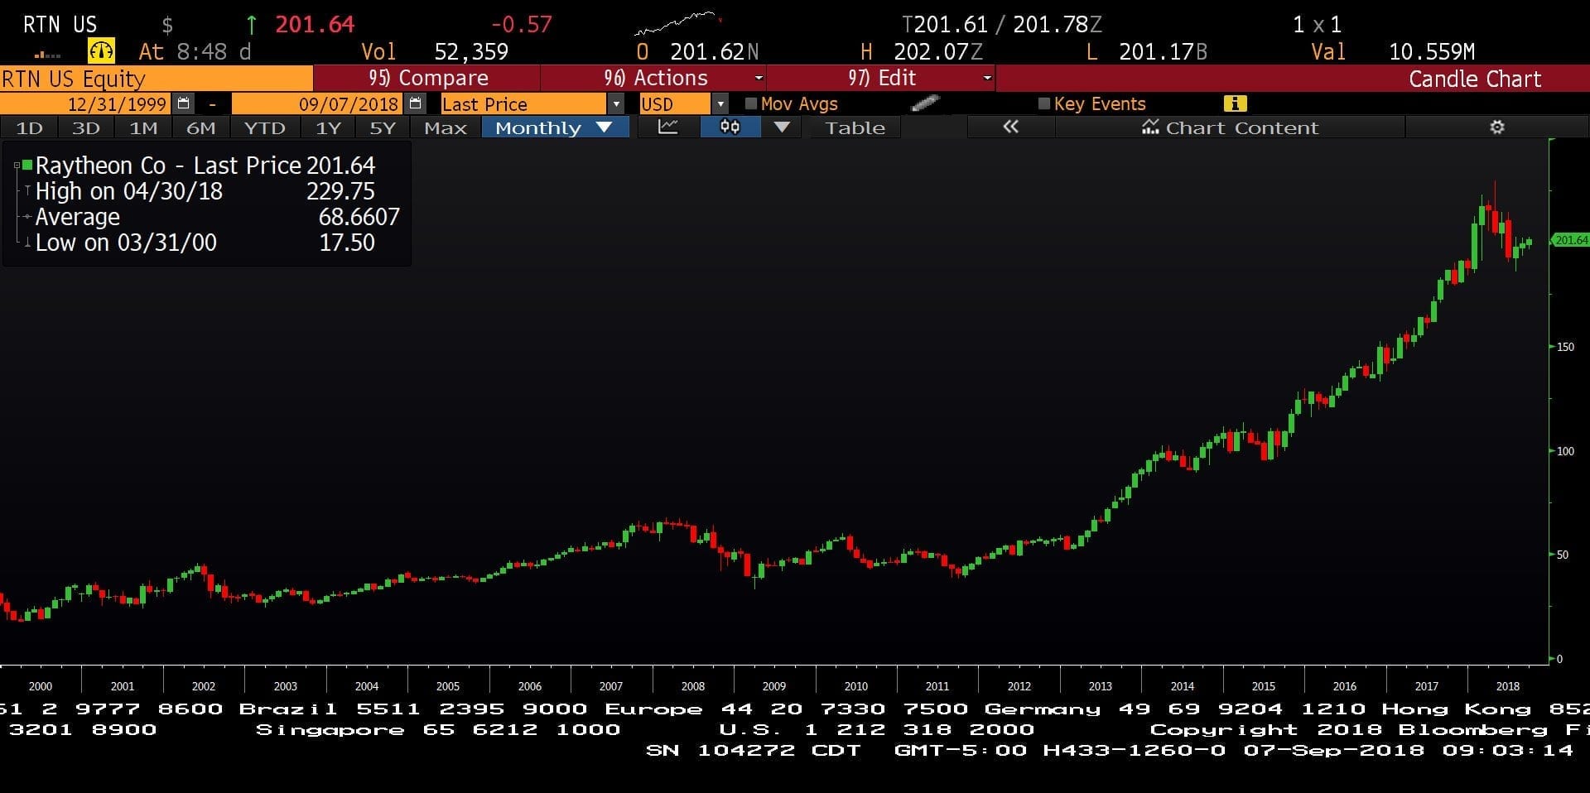
Task: Click the speedometer gauge icon
Action: (101, 51)
